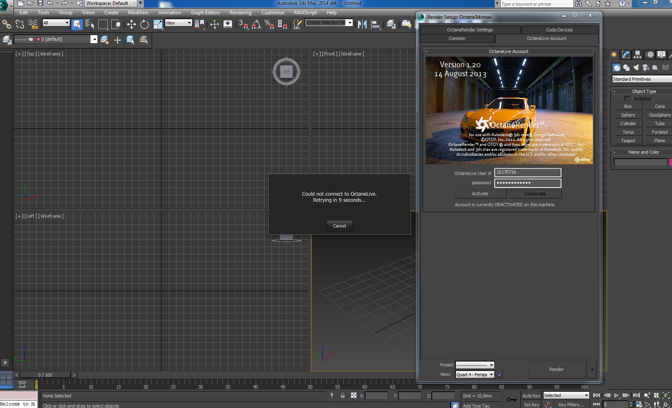Click the Align tool
The height and width of the screenshot is (408, 672).
[375, 24]
